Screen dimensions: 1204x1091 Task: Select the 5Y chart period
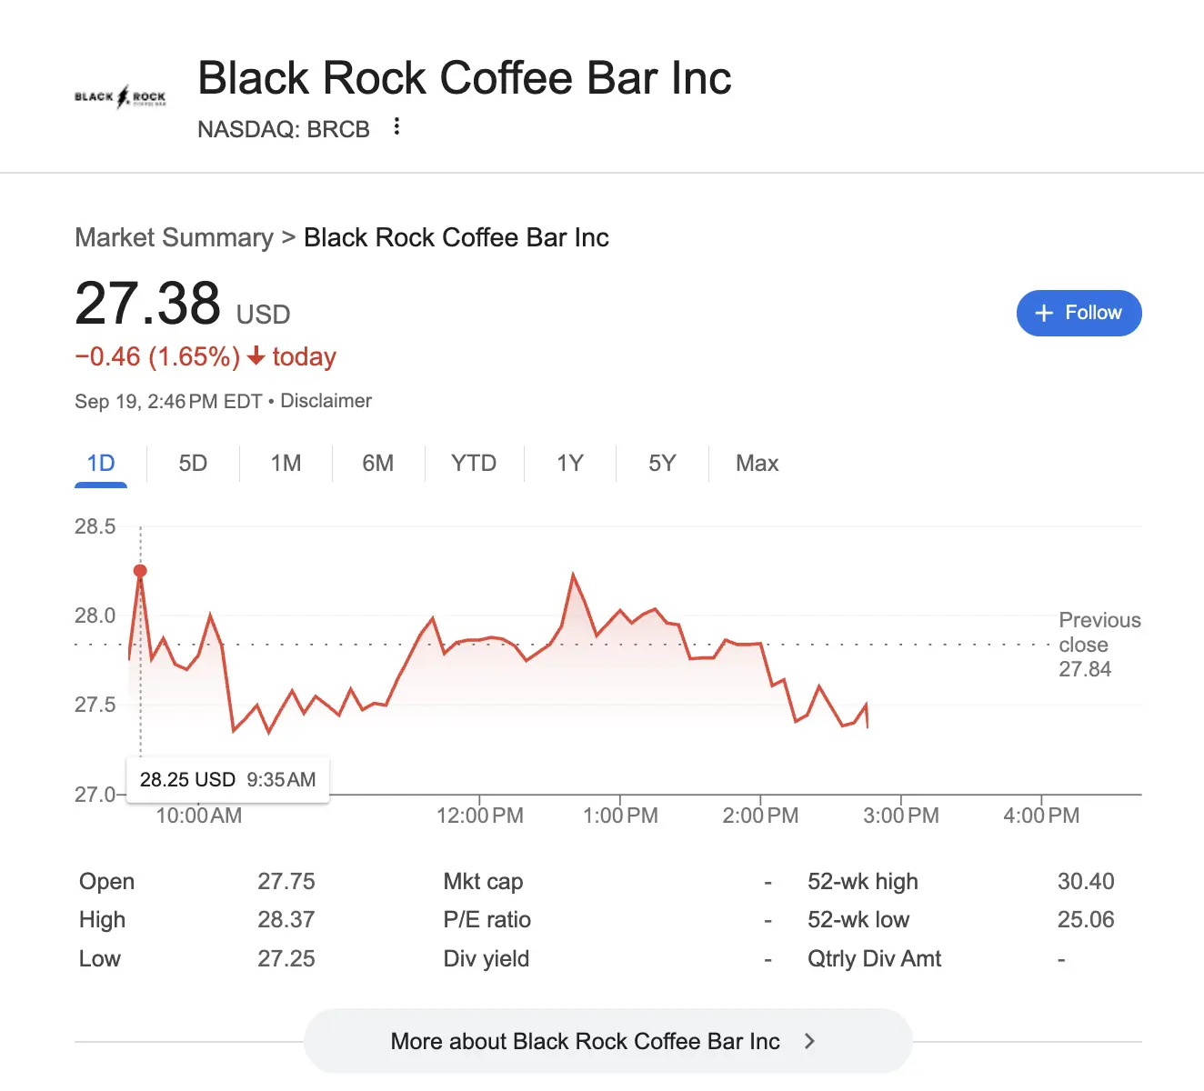point(662,464)
